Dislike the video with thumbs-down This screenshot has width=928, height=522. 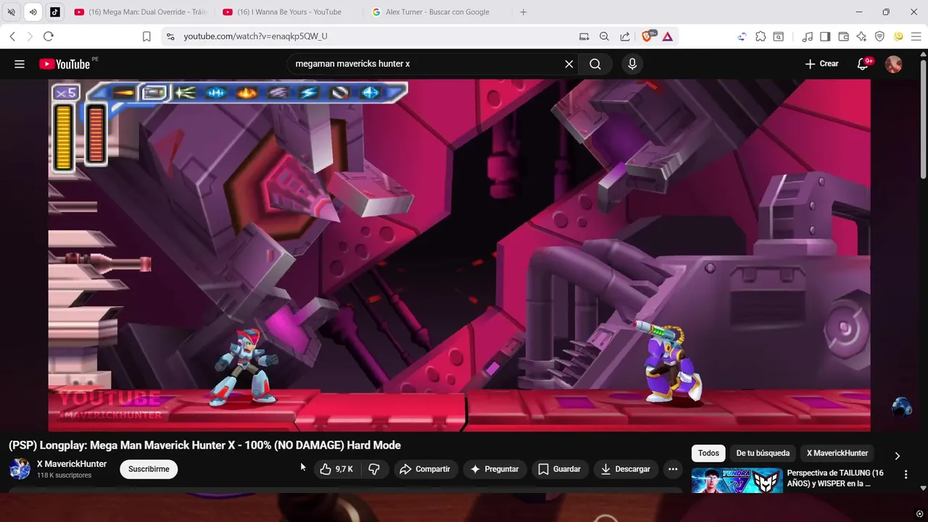tap(374, 469)
